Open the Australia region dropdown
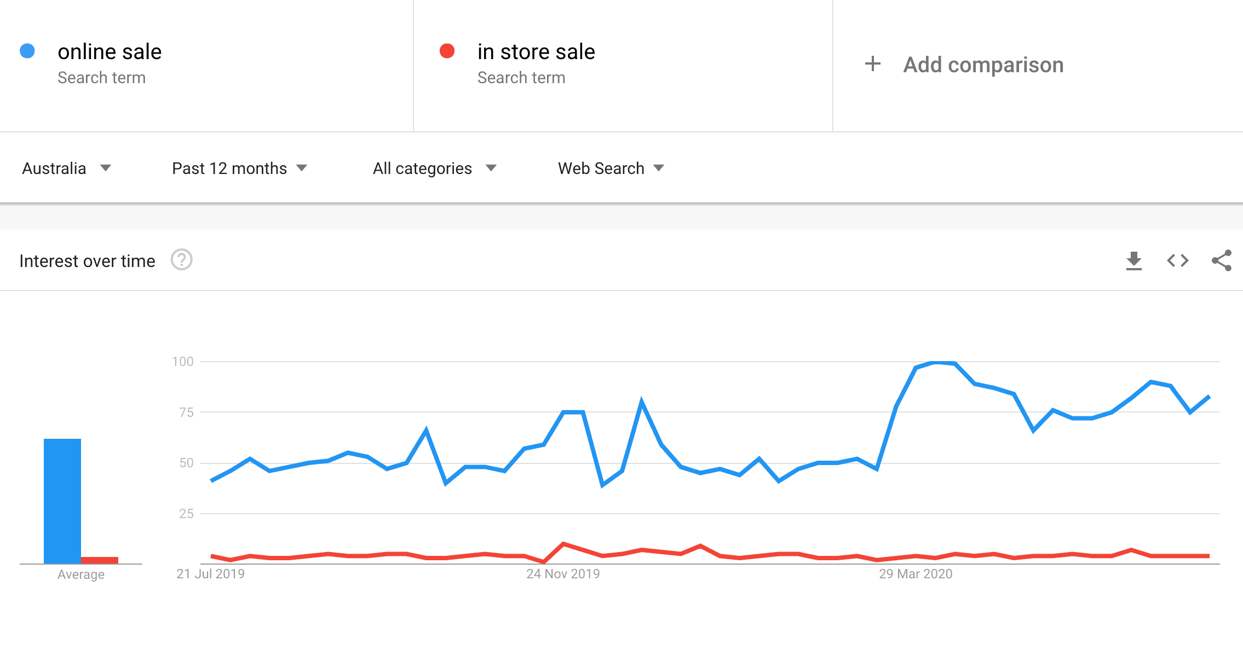1243x656 pixels. coord(66,168)
